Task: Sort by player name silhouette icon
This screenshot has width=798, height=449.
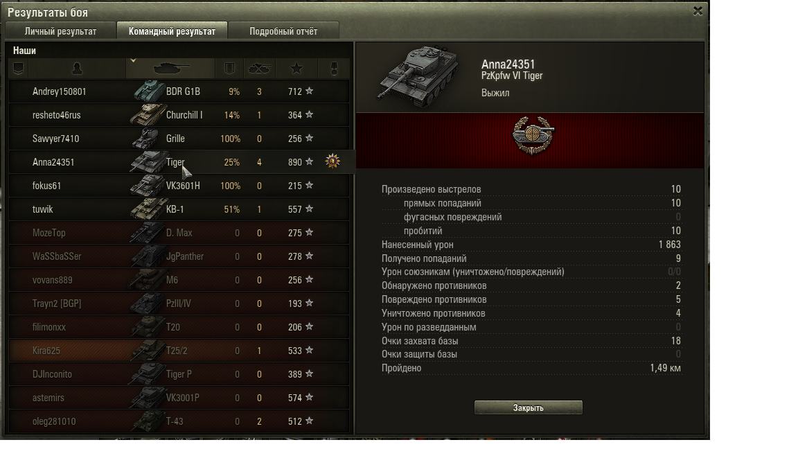Action: [x=77, y=69]
